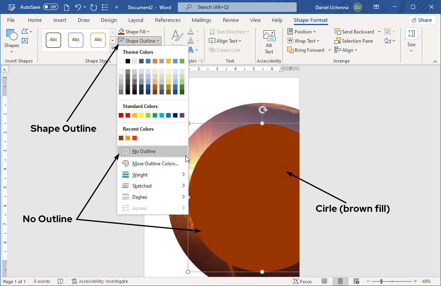Pick the red standard color swatch
441x286 pixels.
(x=128, y=116)
